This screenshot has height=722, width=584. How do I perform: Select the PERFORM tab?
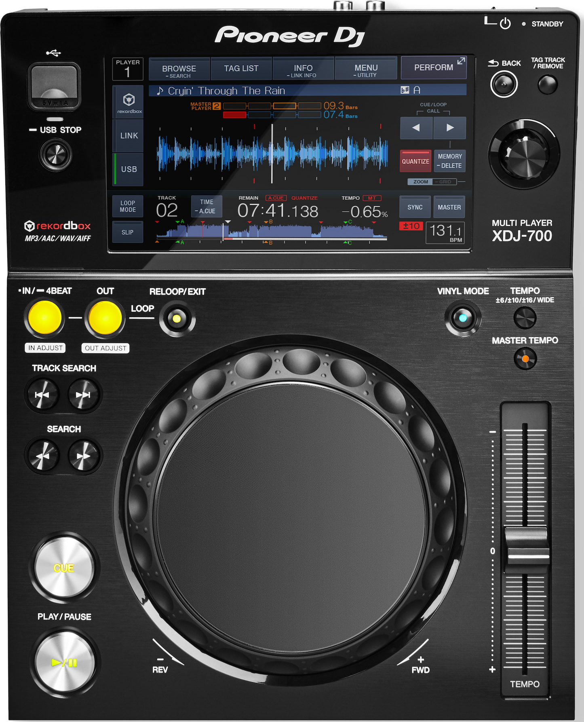[434, 68]
